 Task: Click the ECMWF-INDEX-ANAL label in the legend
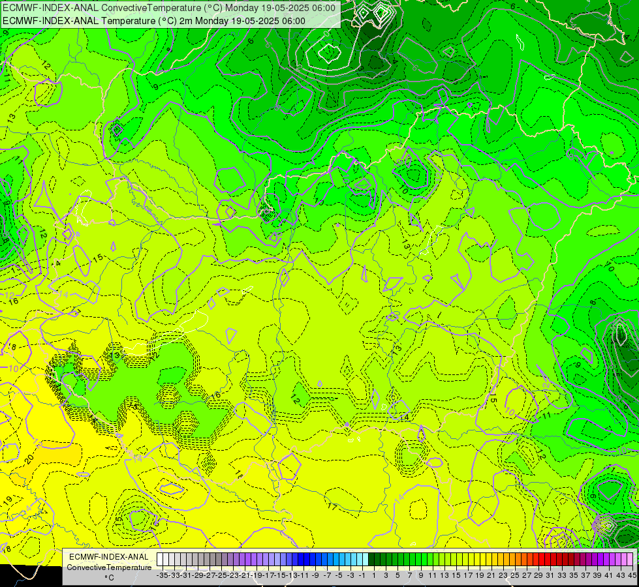click(x=109, y=557)
